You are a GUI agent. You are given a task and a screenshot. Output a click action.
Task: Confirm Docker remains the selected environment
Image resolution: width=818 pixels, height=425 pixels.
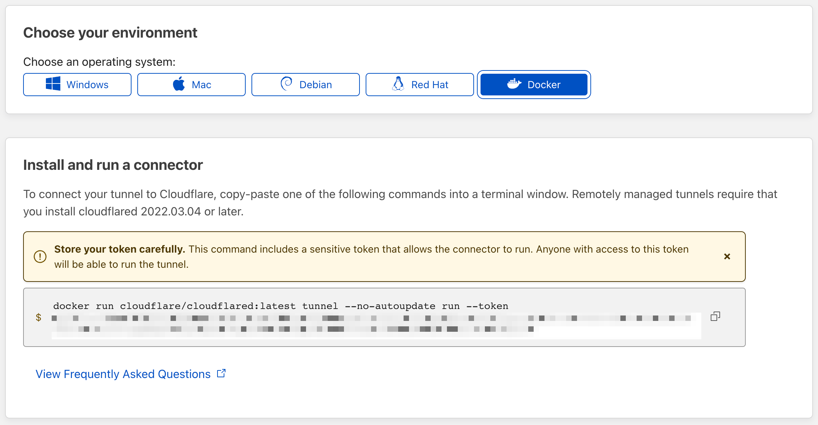pos(534,84)
